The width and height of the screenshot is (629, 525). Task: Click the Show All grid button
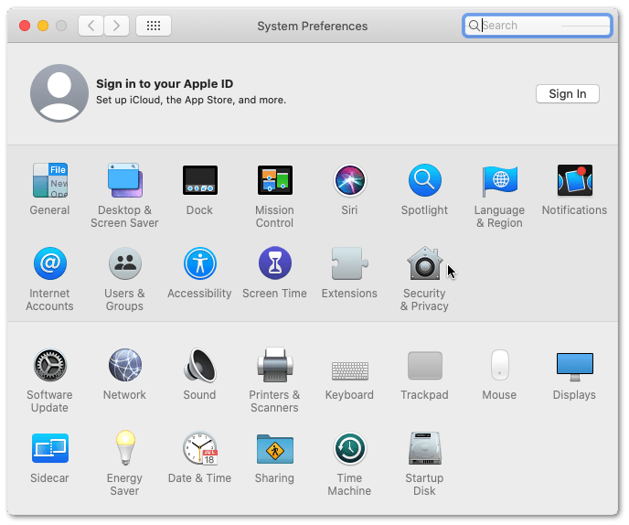(154, 26)
